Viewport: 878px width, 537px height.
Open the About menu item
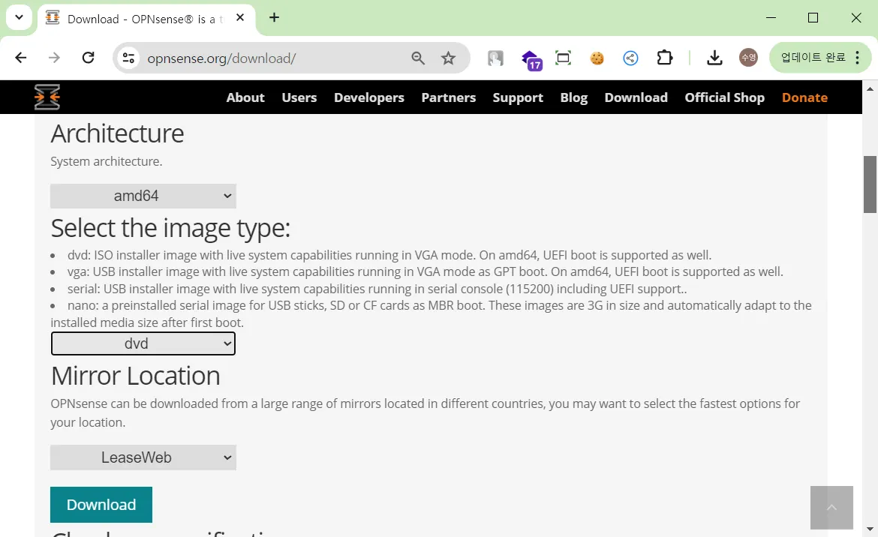point(245,97)
